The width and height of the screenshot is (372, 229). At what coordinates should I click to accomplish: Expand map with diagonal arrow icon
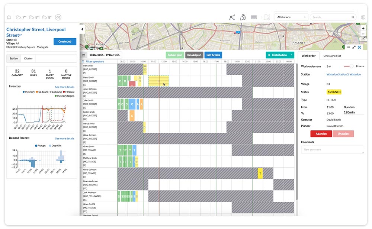[x=354, y=47]
